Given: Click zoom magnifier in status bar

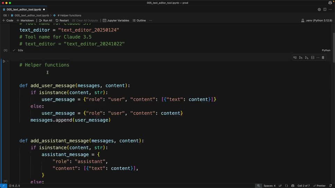Looking at the screenshot, I should [x=258, y=186].
